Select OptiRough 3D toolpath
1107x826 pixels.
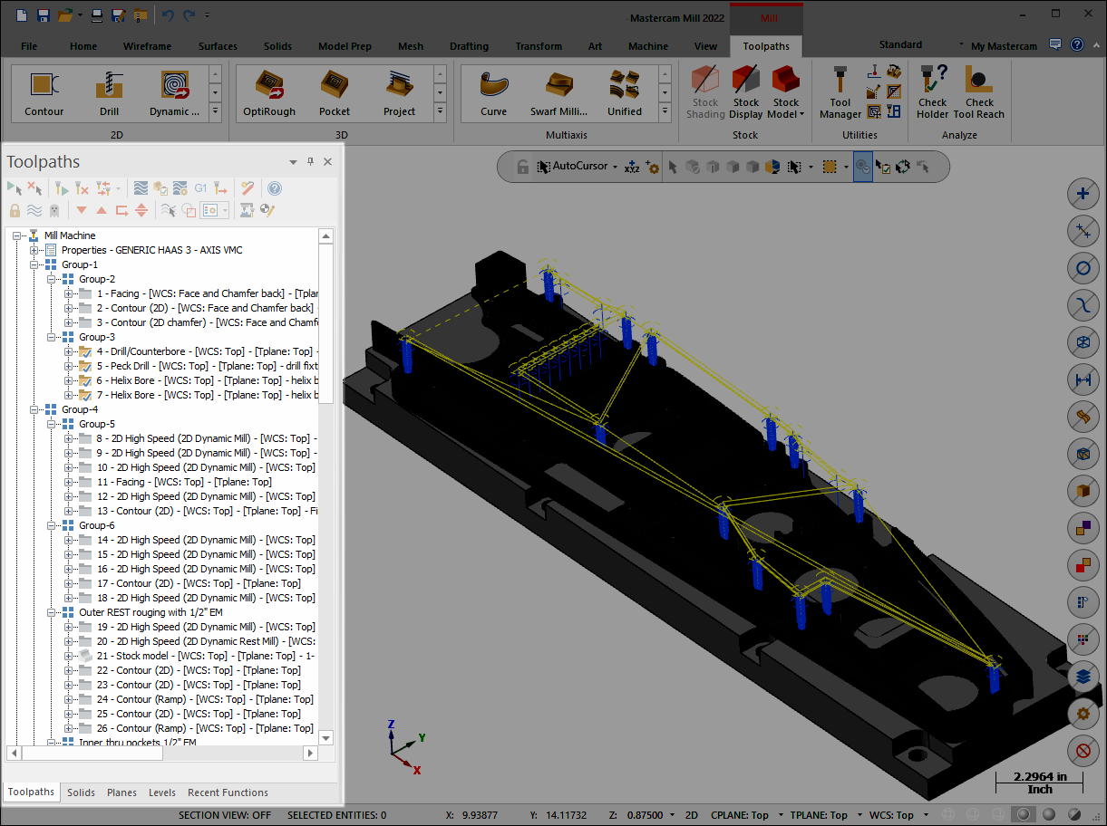pyautogui.click(x=269, y=93)
